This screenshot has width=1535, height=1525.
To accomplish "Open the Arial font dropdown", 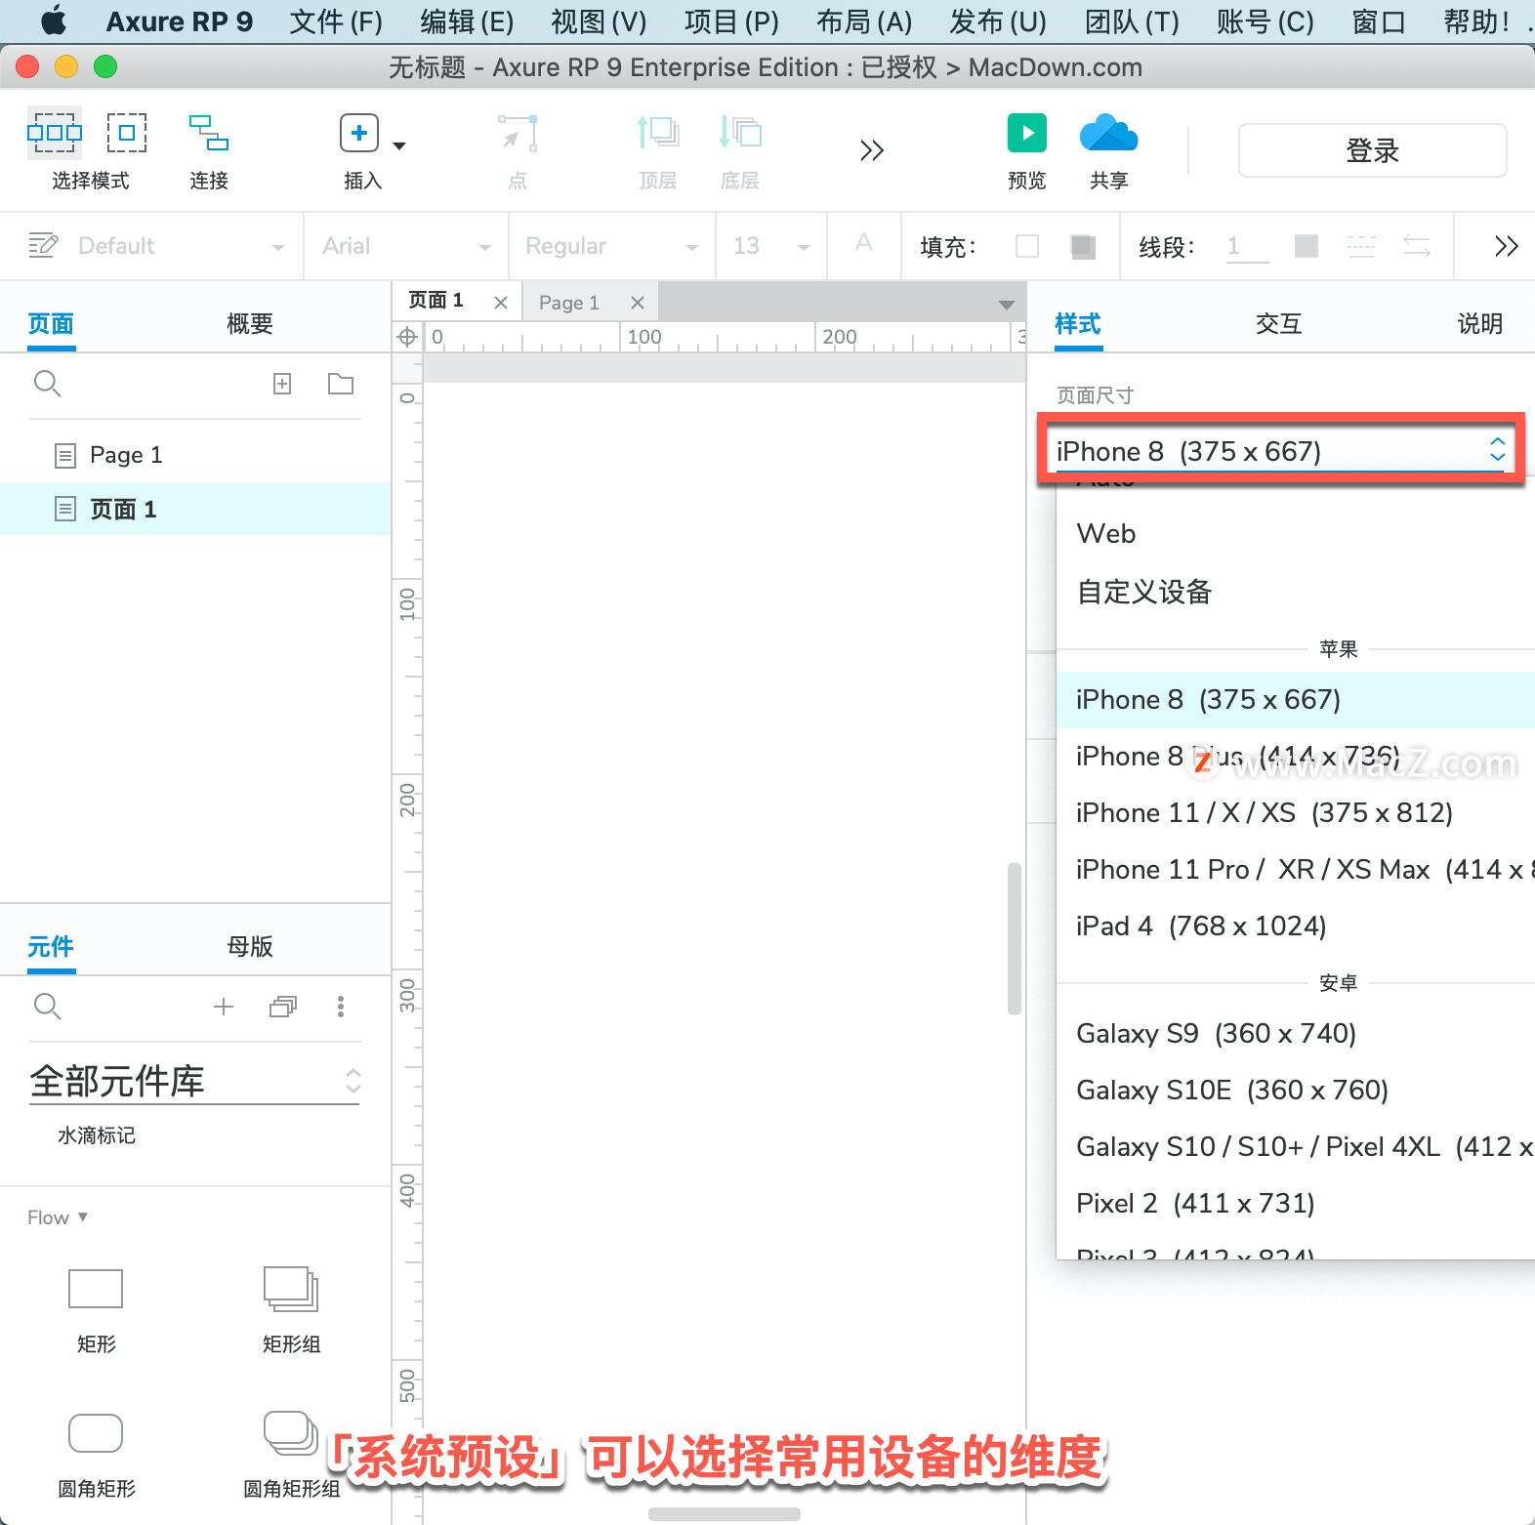I will 407,246.
